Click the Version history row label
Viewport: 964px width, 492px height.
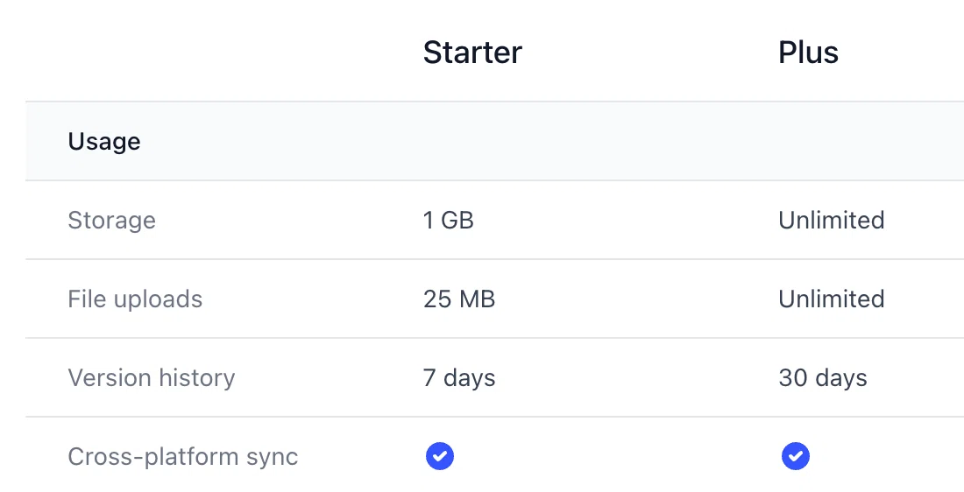(152, 377)
